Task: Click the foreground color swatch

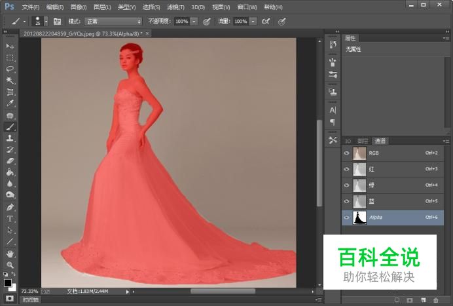Action: click(7, 283)
